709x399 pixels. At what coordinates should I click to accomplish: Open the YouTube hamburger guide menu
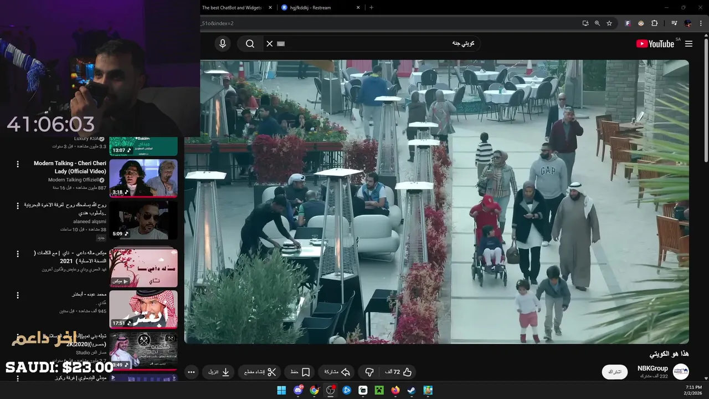pos(689,44)
